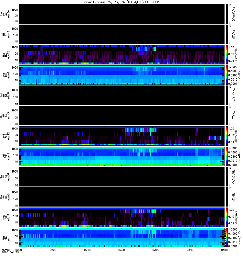The width and height of the screenshot is (243, 259).
Task: Click the 'thd fbk edc12' y-axis label
Action: pos(6,136)
